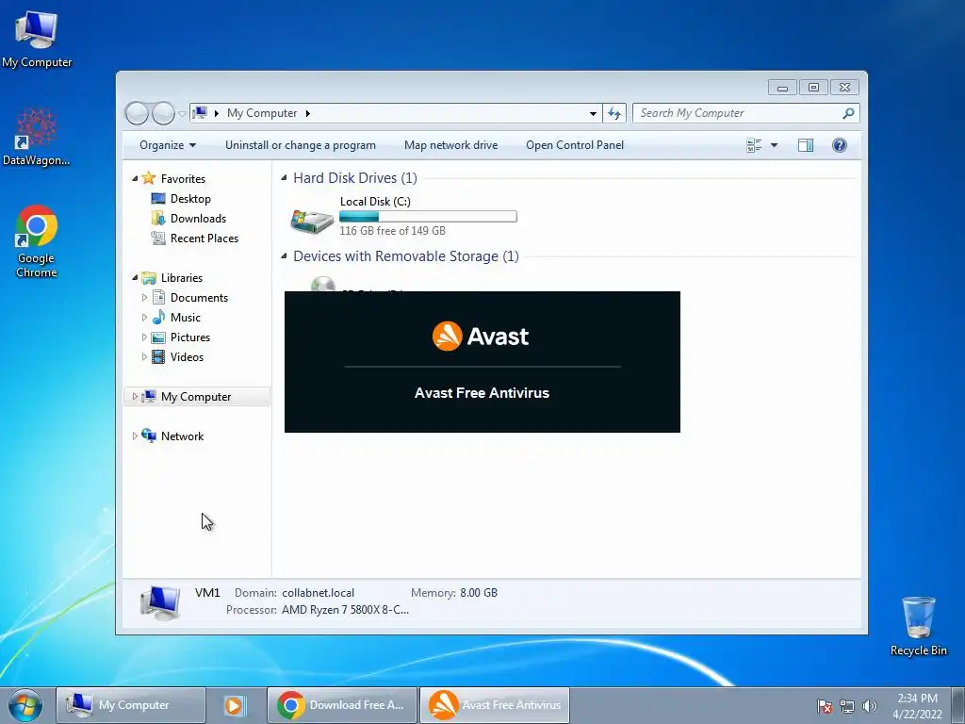
Task: Expand the Videos library node
Action: tap(144, 357)
